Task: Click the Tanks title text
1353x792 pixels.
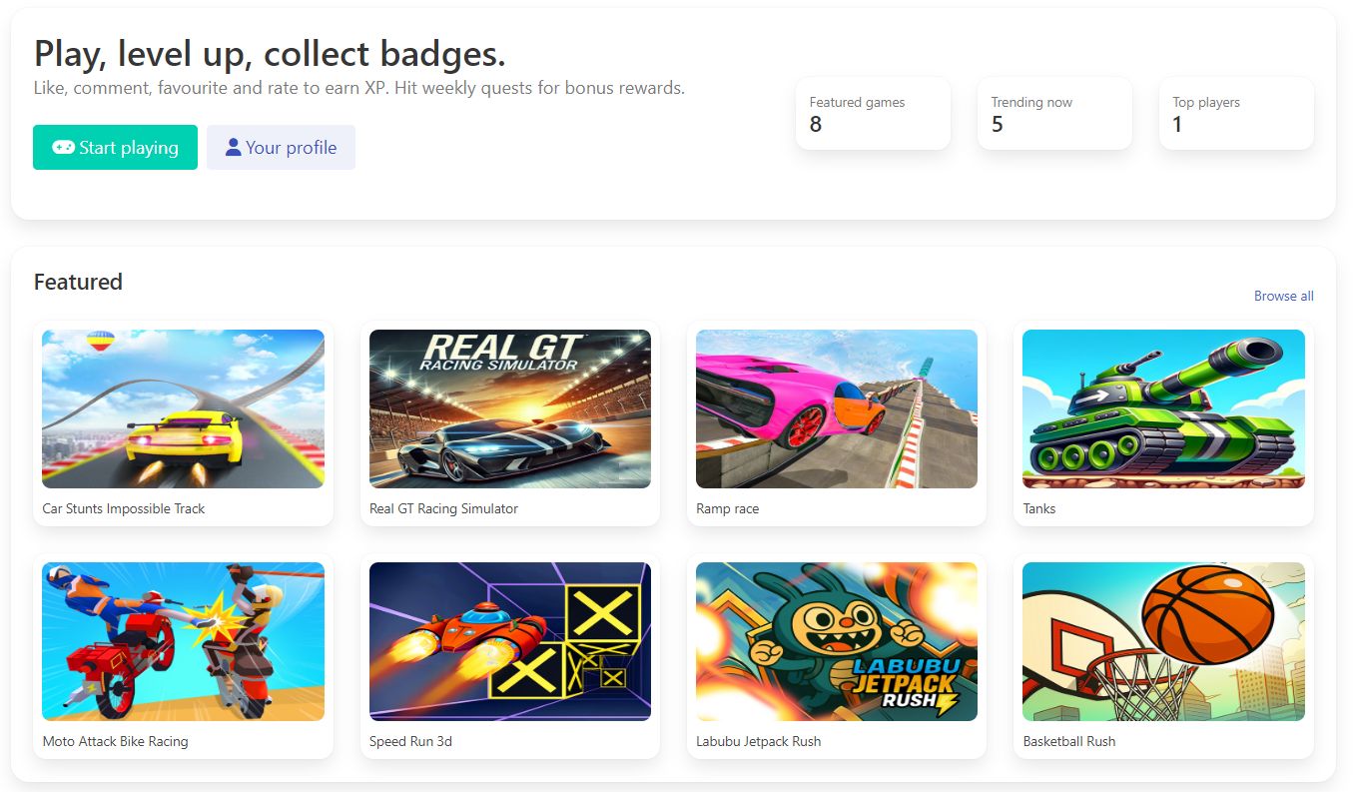Action: point(1039,508)
